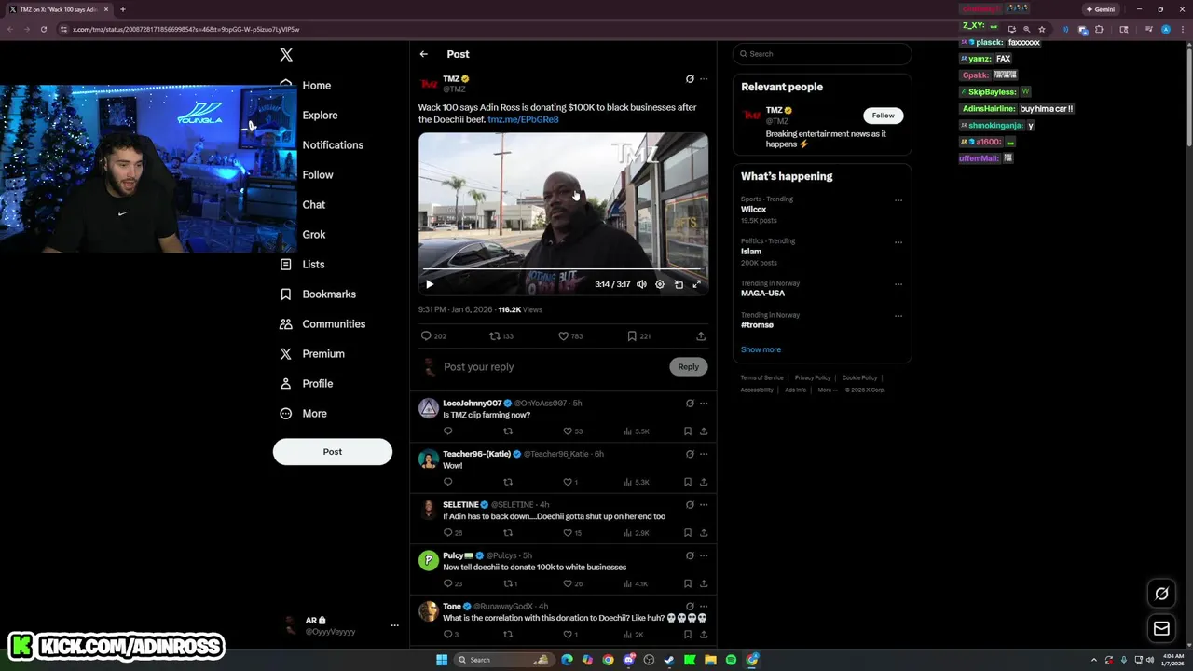Open the Explore page
1193x671 pixels.
pyautogui.click(x=320, y=115)
